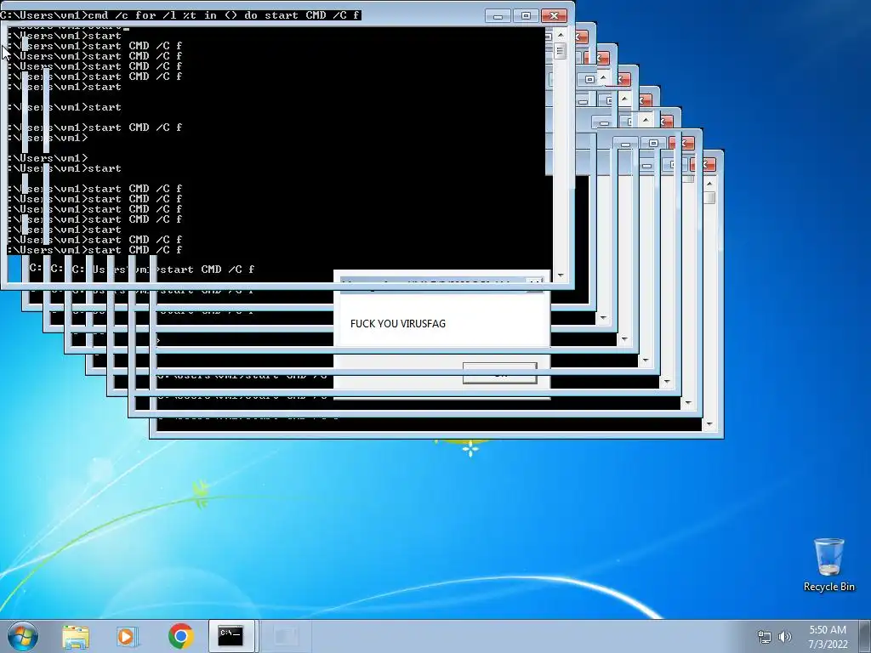Open the Recycle Bin desktop icon
The image size is (871, 653).
828,565
